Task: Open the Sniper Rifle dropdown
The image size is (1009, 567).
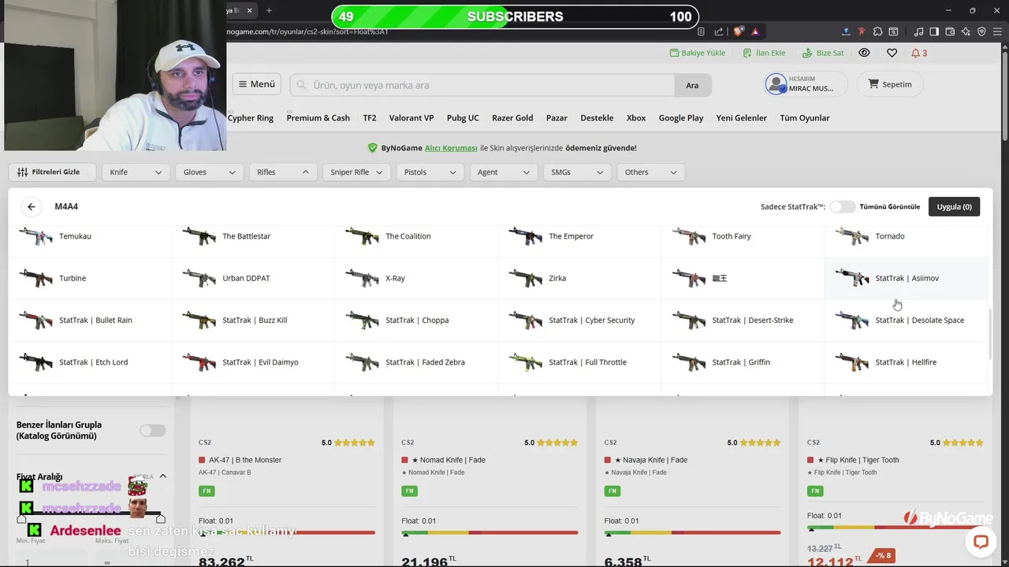Action: (356, 172)
